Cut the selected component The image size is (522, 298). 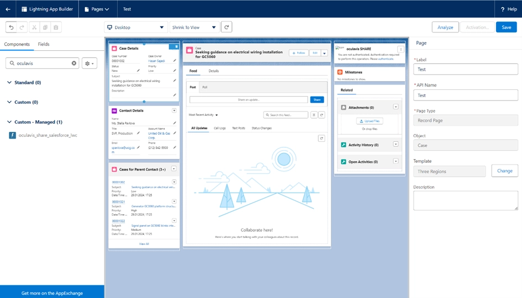[x=34, y=27]
